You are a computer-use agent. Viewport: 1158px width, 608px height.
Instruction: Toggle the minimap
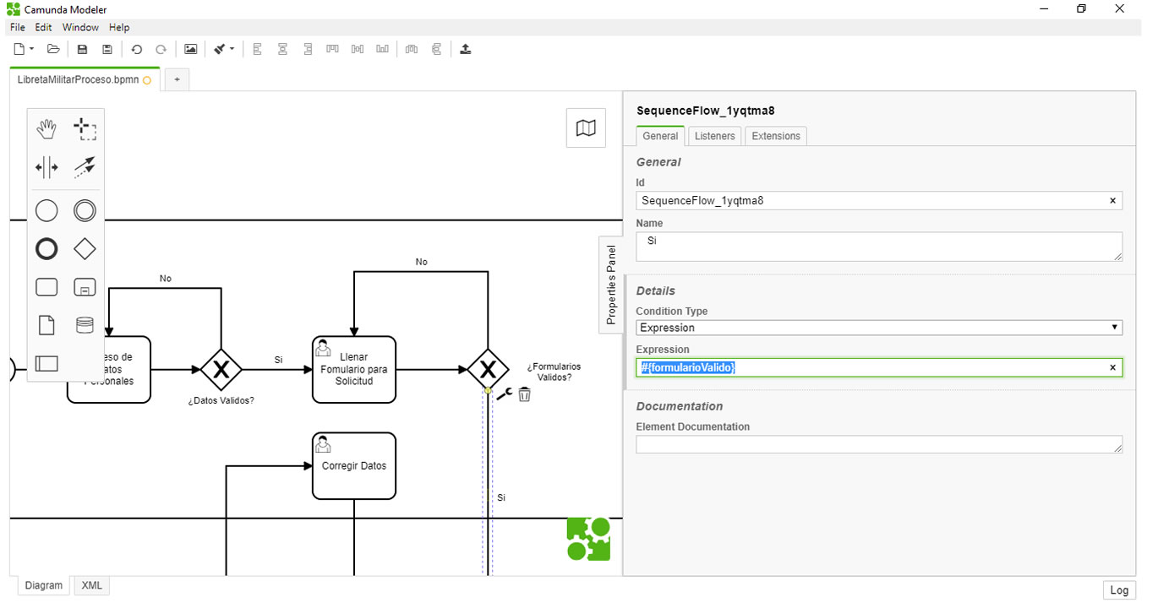coord(586,128)
